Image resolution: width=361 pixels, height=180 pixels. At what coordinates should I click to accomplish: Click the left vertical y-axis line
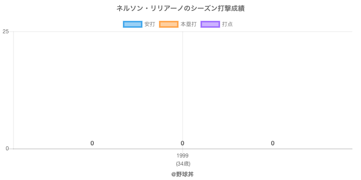tap(13, 90)
